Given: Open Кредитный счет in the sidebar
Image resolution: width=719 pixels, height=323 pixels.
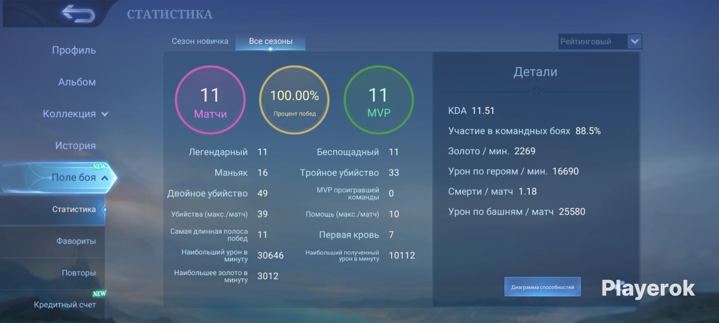Looking at the screenshot, I should point(52,305).
